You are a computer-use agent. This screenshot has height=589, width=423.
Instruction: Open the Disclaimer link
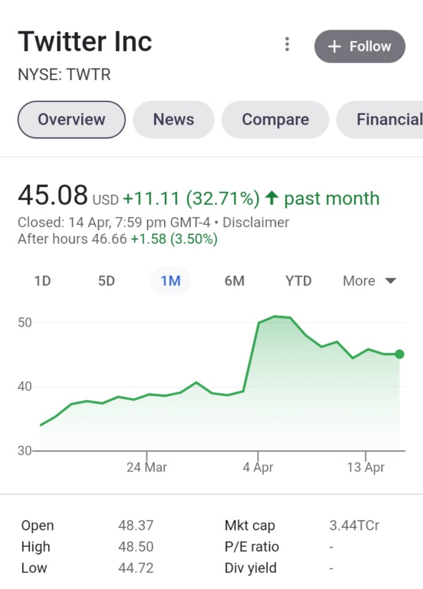point(256,222)
